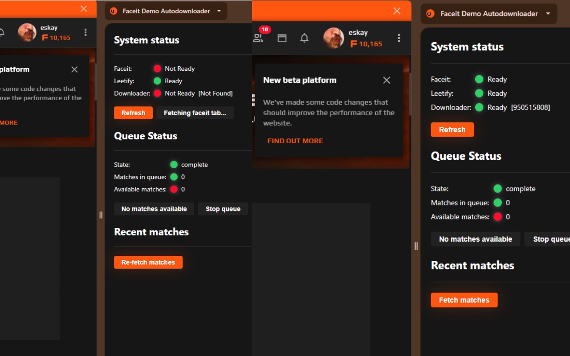
Task: Open the three-dot menu beside the friends-badge header
Action: point(399,38)
